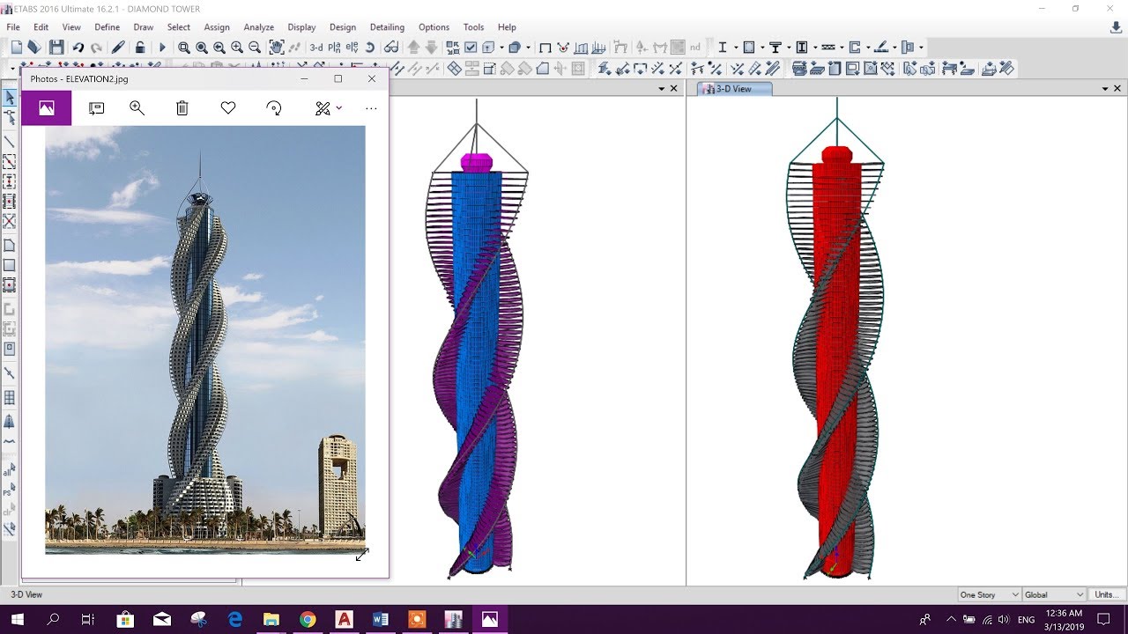Open the See more ellipsis in Photos

[371, 108]
